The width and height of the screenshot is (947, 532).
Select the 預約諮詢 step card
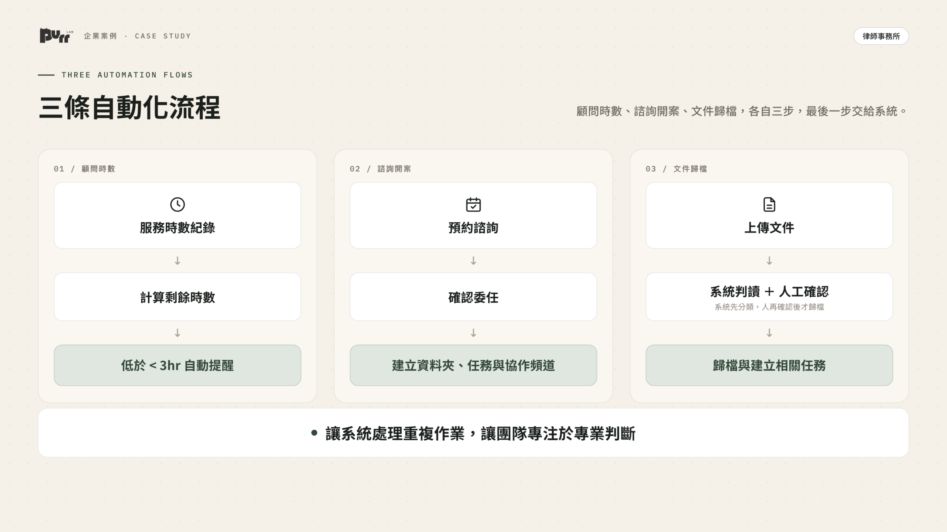pyautogui.click(x=473, y=215)
